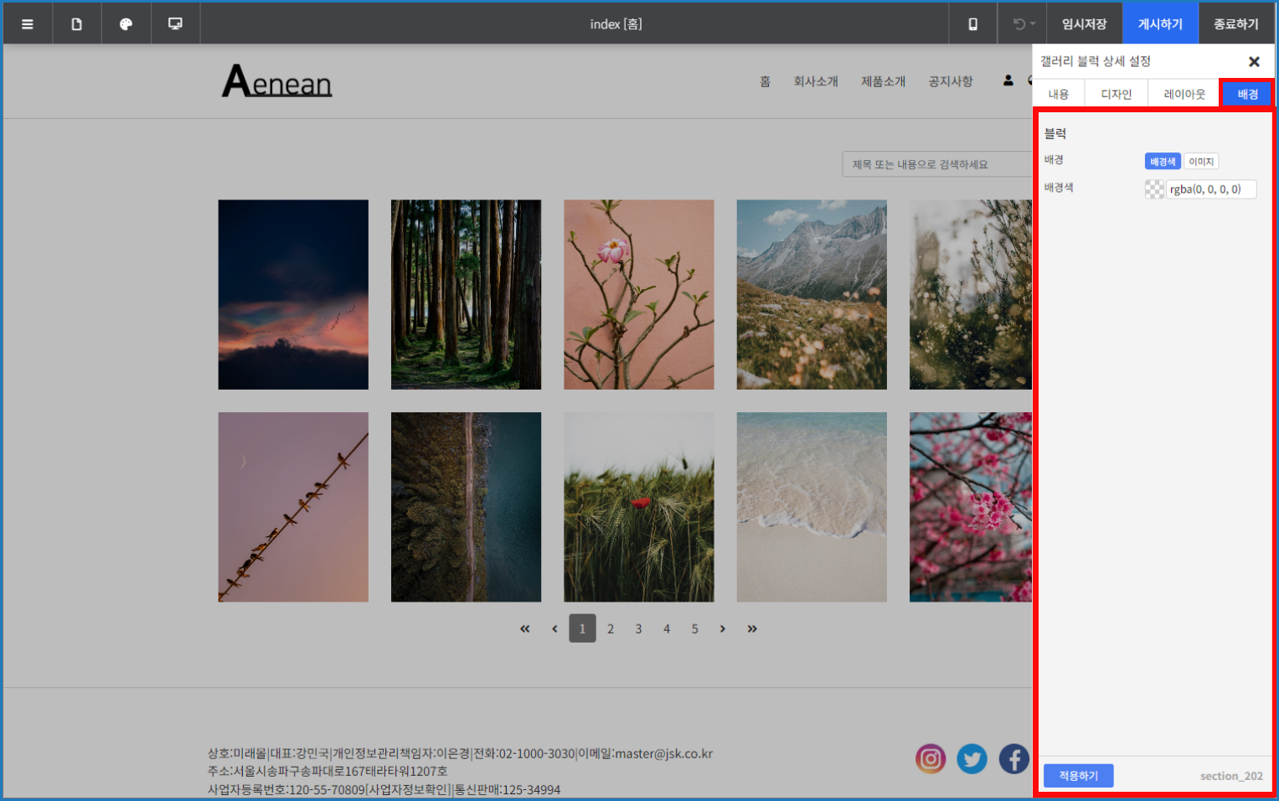Expand the undo history dropdown arrow
This screenshot has height=801, width=1279.
(1033, 24)
